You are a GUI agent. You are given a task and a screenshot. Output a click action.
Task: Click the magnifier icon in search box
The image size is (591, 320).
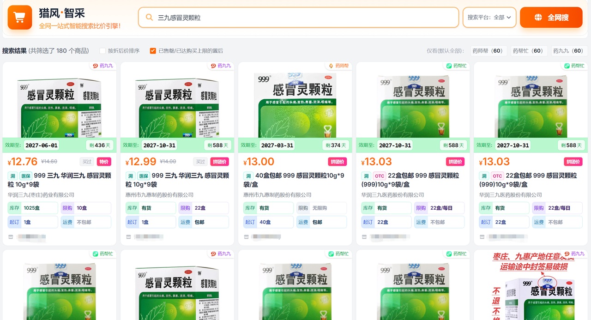pos(149,18)
